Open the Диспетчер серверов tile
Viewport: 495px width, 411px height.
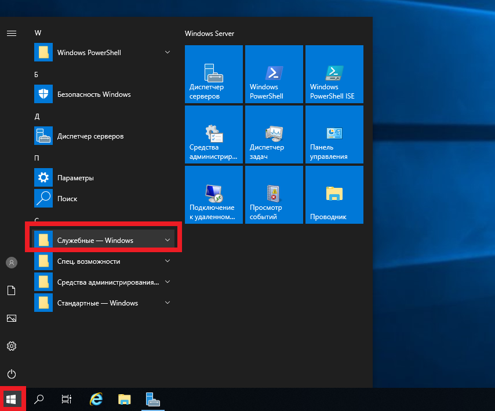(214, 74)
